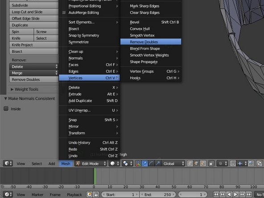Open the Edit Mode dropdown
The image size is (264, 198).
(x=91, y=164)
